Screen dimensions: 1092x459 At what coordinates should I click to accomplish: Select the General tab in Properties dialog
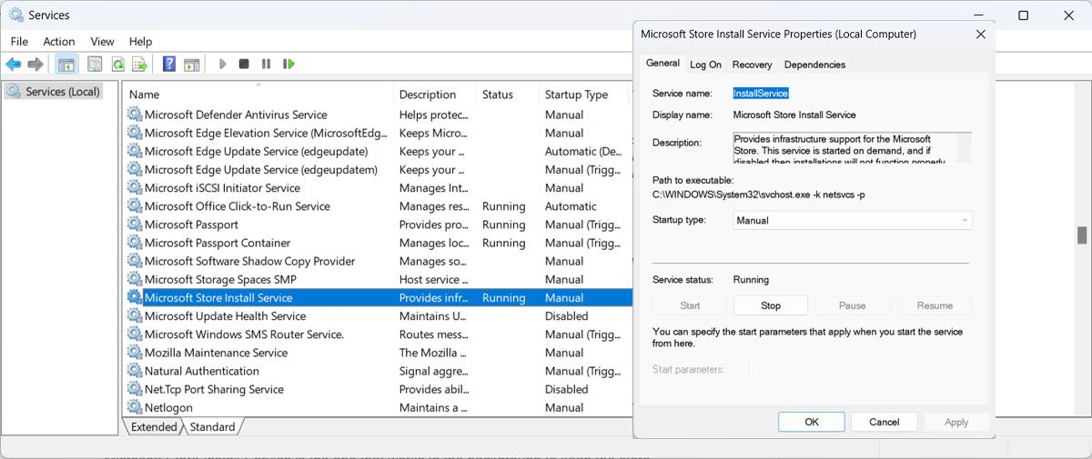pos(662,63)
